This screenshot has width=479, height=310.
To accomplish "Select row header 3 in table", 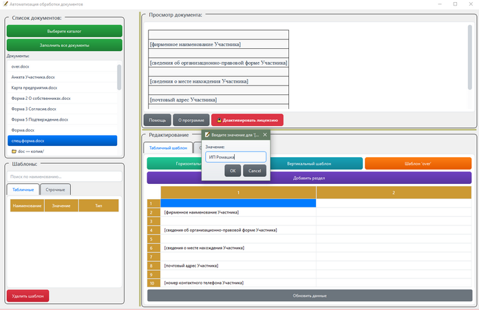I will (x=153, y=221).
